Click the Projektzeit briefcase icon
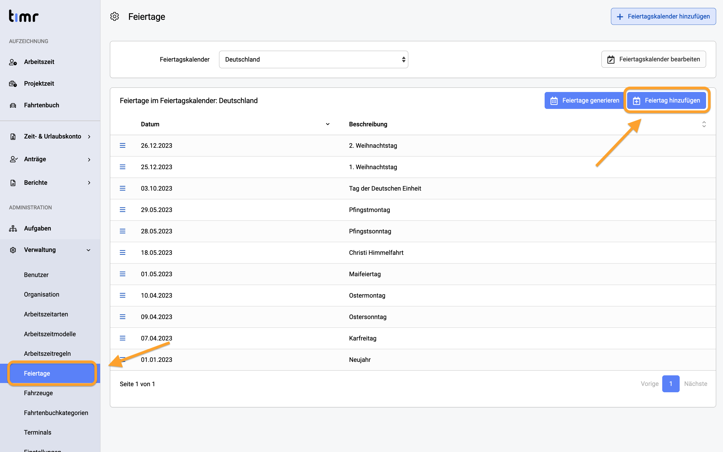Viewport: 723px width, 452px height. pyautogui.click(x=13, y=84)
